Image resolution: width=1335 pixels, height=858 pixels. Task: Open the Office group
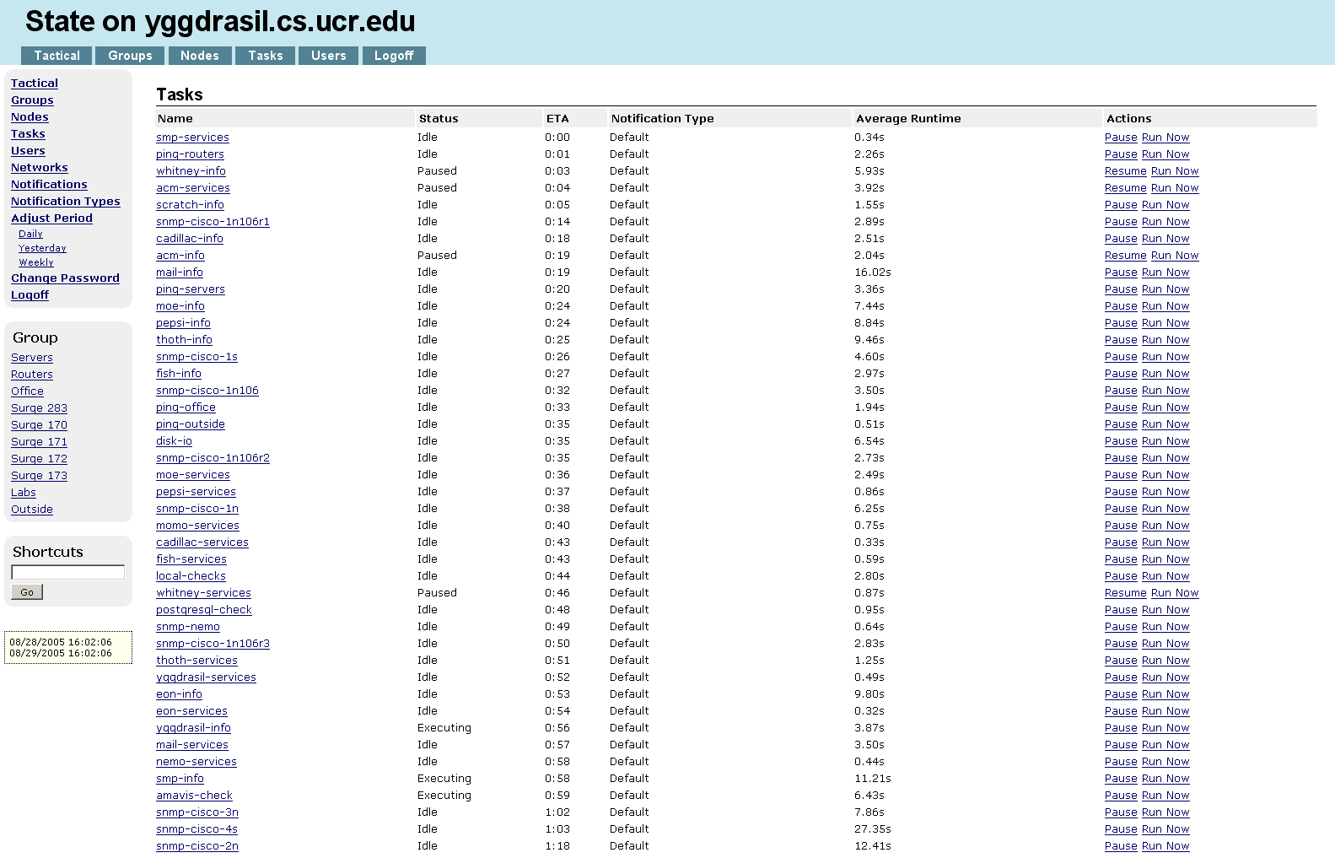(x=27, y=391)
